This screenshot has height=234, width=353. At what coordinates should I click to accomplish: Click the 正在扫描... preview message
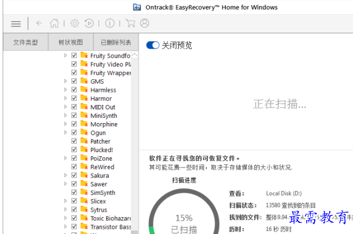(279, 104)
